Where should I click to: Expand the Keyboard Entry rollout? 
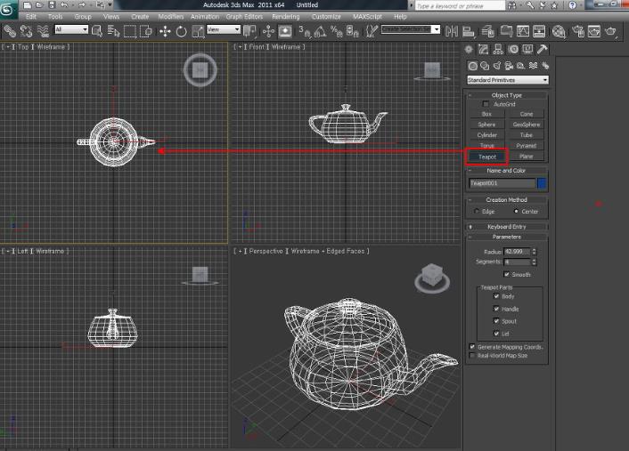pyautogui.click(x=507, y=227)
